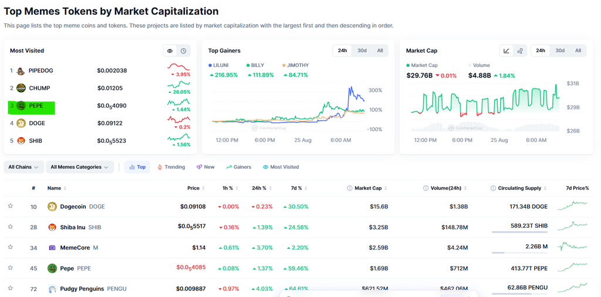The width and height of the screenshot is (601, 297).
Task: Star Dogecoin to add to watchlist
Action: pos(11,206)
